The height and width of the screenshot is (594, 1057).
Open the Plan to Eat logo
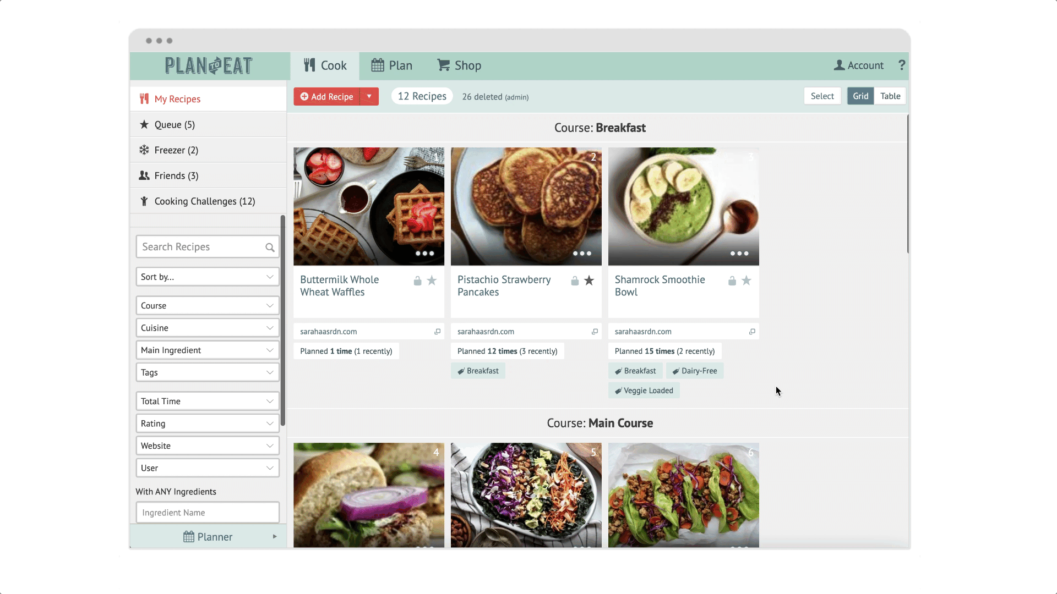(x=209, y=65)
